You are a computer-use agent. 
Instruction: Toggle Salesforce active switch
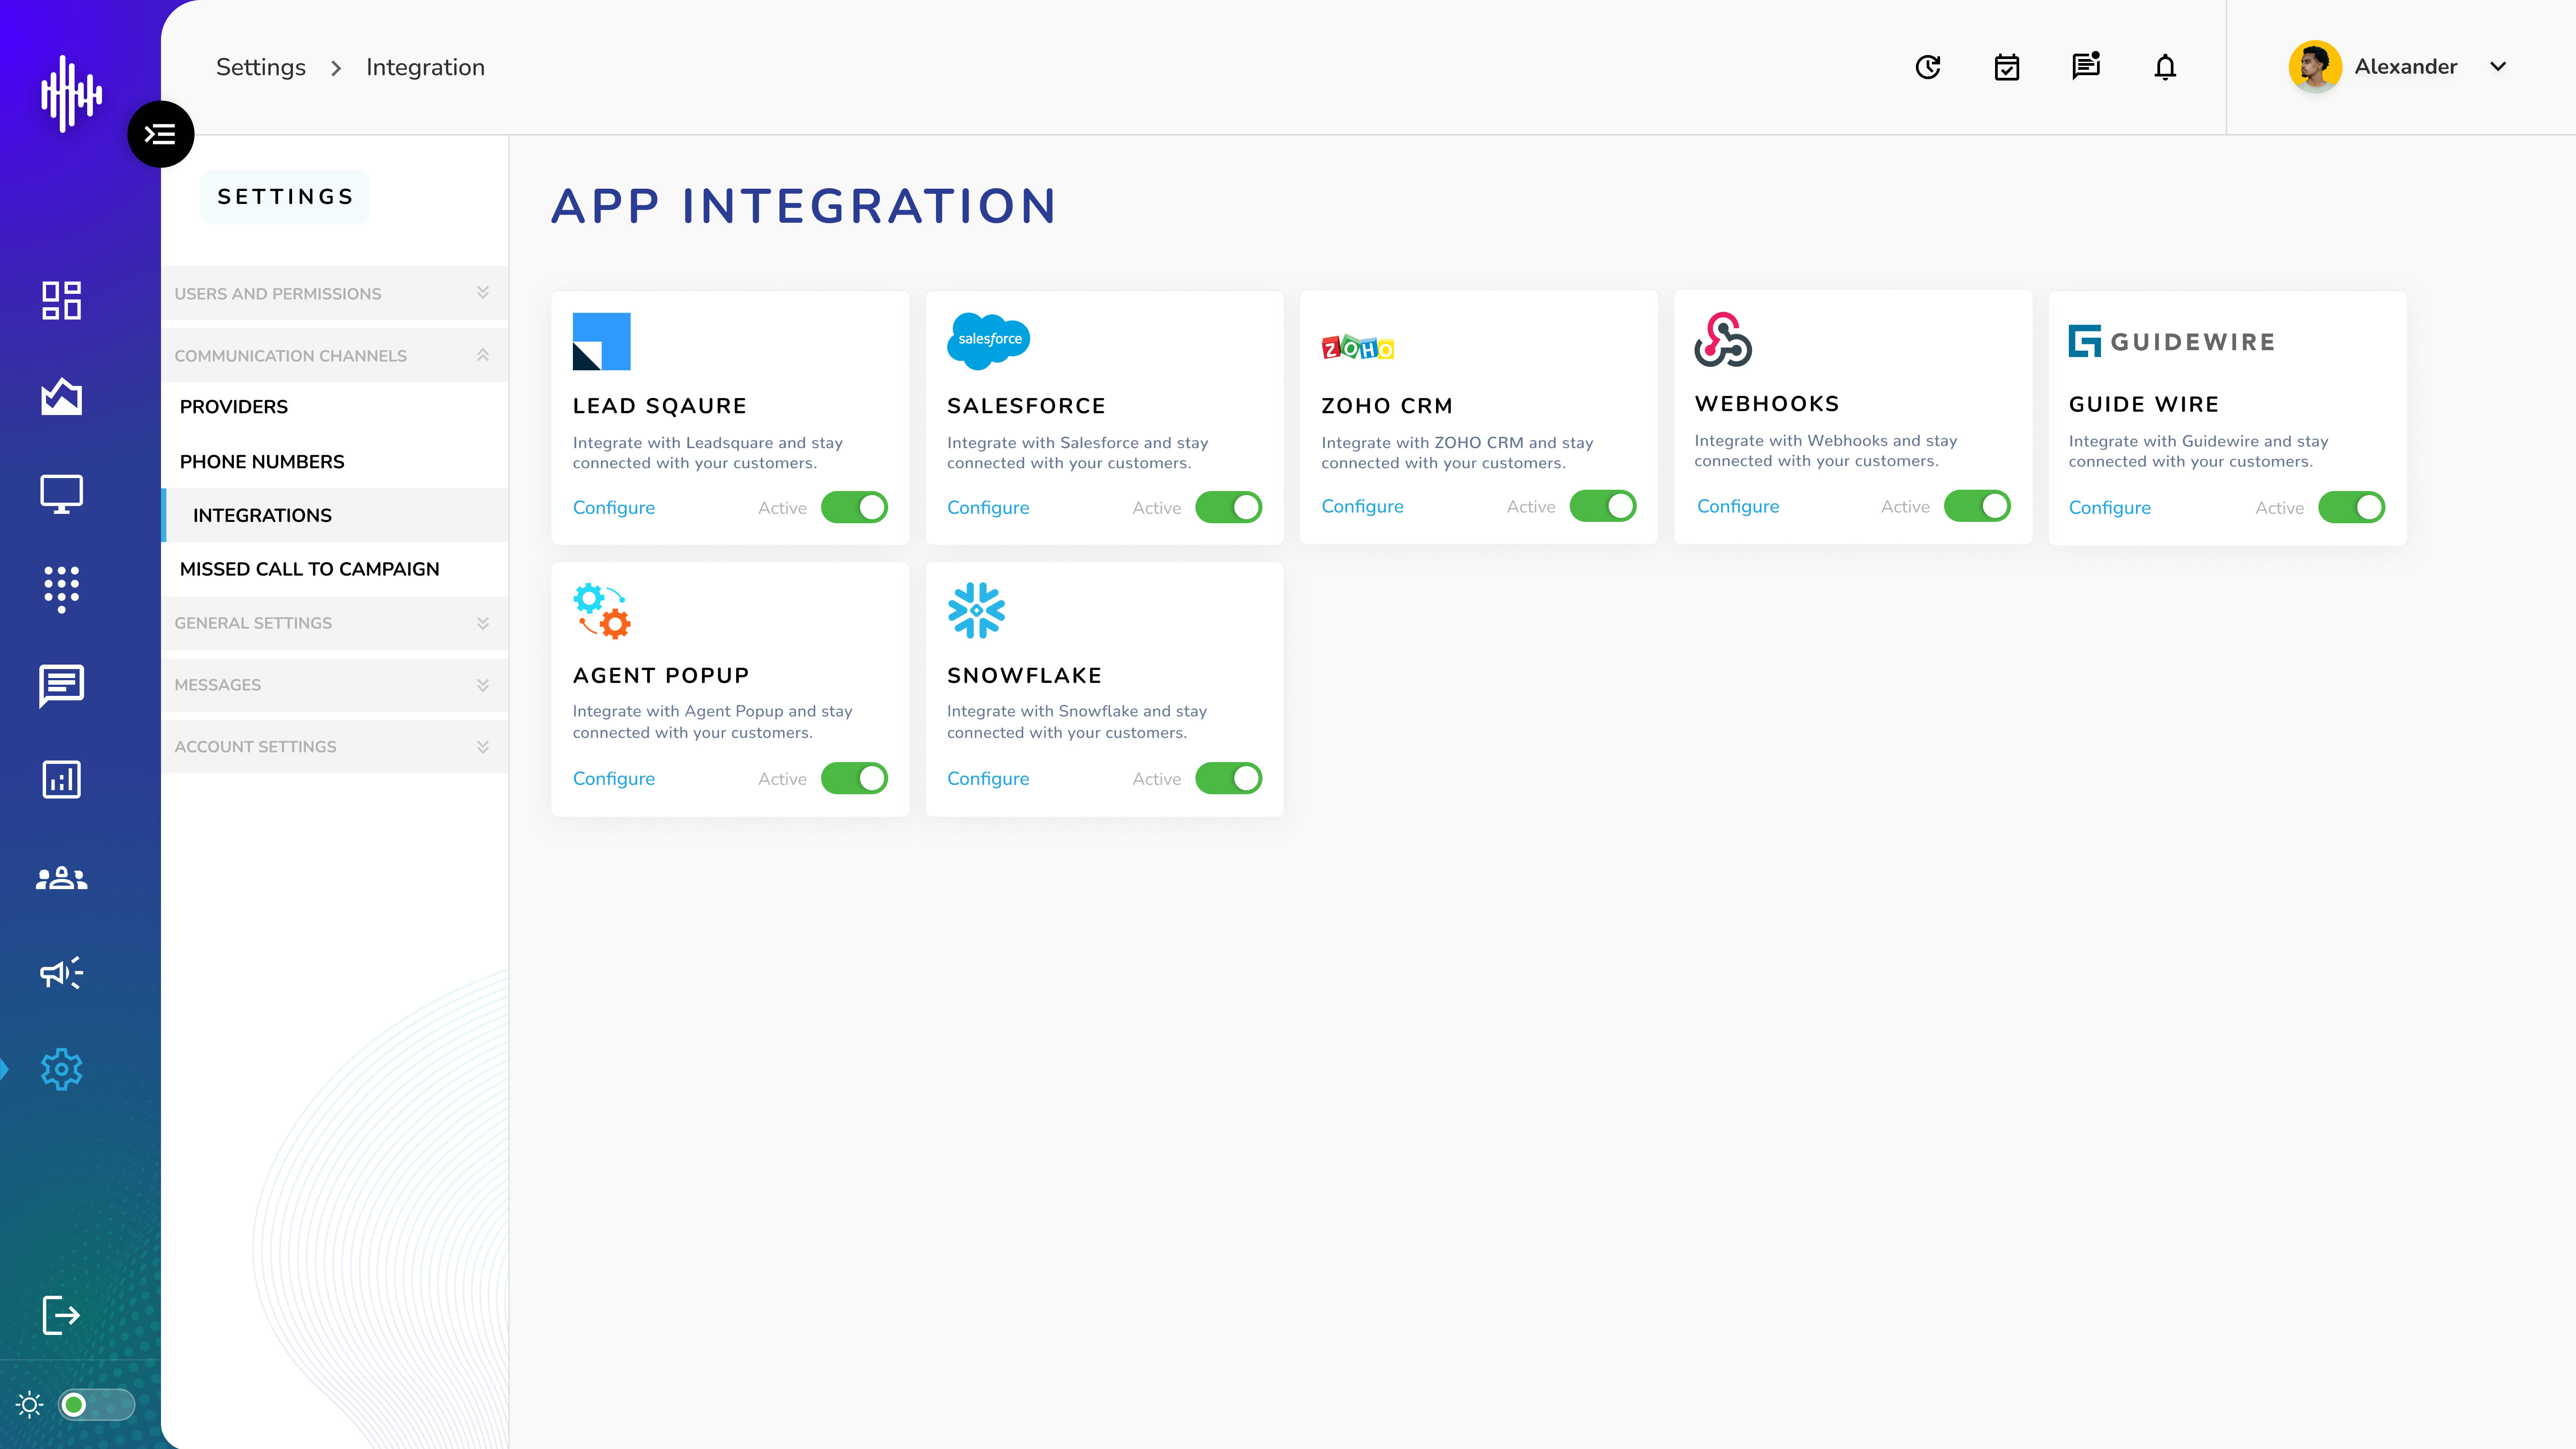pyautogui.click(x=1228, y=508)
